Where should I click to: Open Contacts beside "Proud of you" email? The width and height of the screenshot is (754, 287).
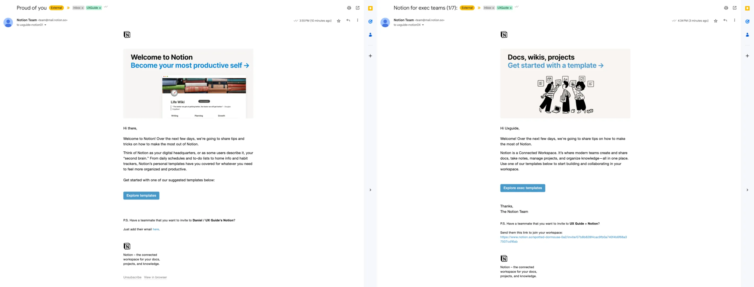[370, 35]
